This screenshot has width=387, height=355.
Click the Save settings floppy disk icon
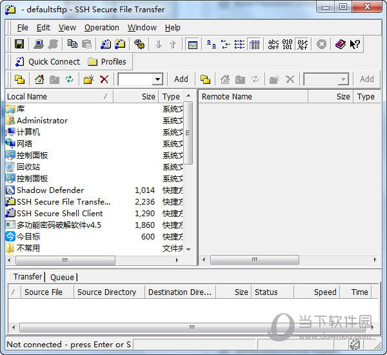point(19,45)
